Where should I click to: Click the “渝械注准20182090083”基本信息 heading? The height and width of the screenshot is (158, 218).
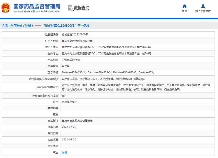[x=66, y=26]
